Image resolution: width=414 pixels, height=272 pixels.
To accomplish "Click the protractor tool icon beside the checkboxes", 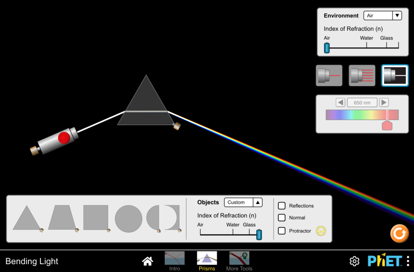I will click(321, 231).
